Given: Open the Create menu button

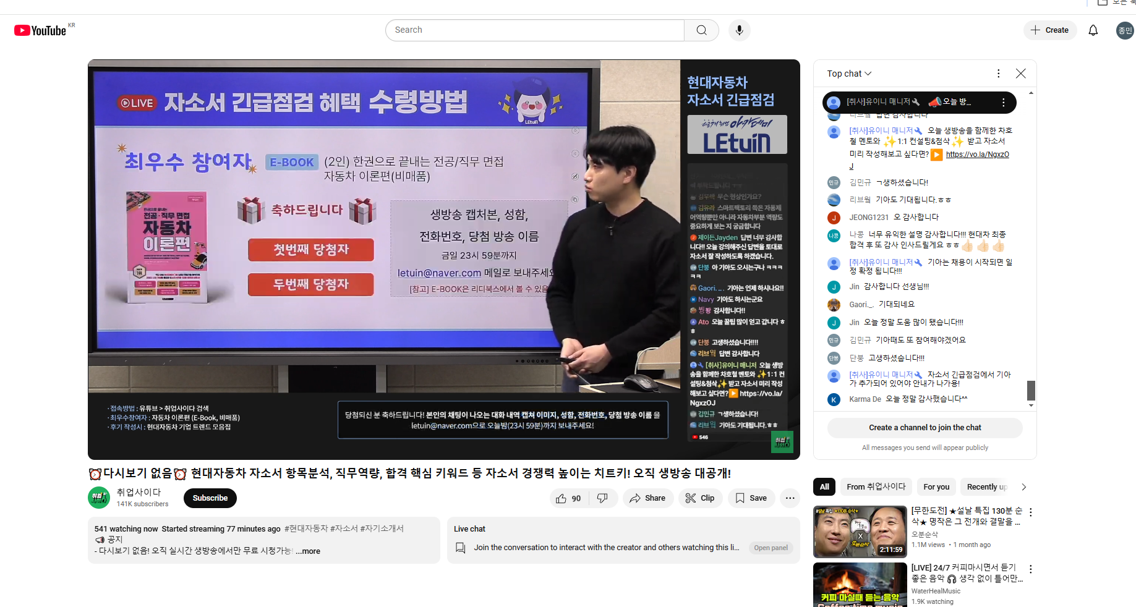Looking at the screenshot, I should 1049,30.
